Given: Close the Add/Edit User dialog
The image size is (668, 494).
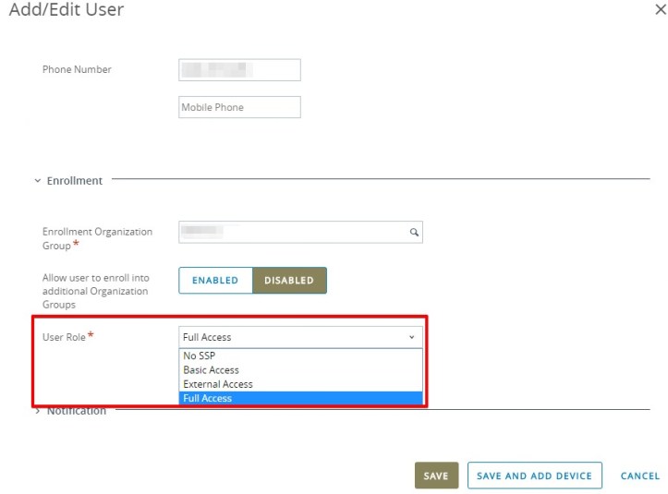Looking at the screenshot, I should point(658,9).
